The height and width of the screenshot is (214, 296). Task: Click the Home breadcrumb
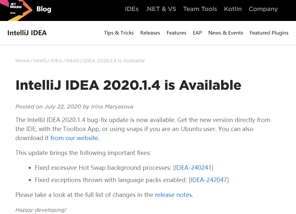[22, 61]
